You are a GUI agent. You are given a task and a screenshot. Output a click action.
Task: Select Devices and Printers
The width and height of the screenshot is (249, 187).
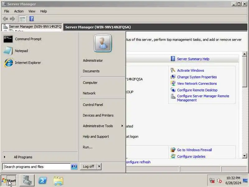click(98, 115)
